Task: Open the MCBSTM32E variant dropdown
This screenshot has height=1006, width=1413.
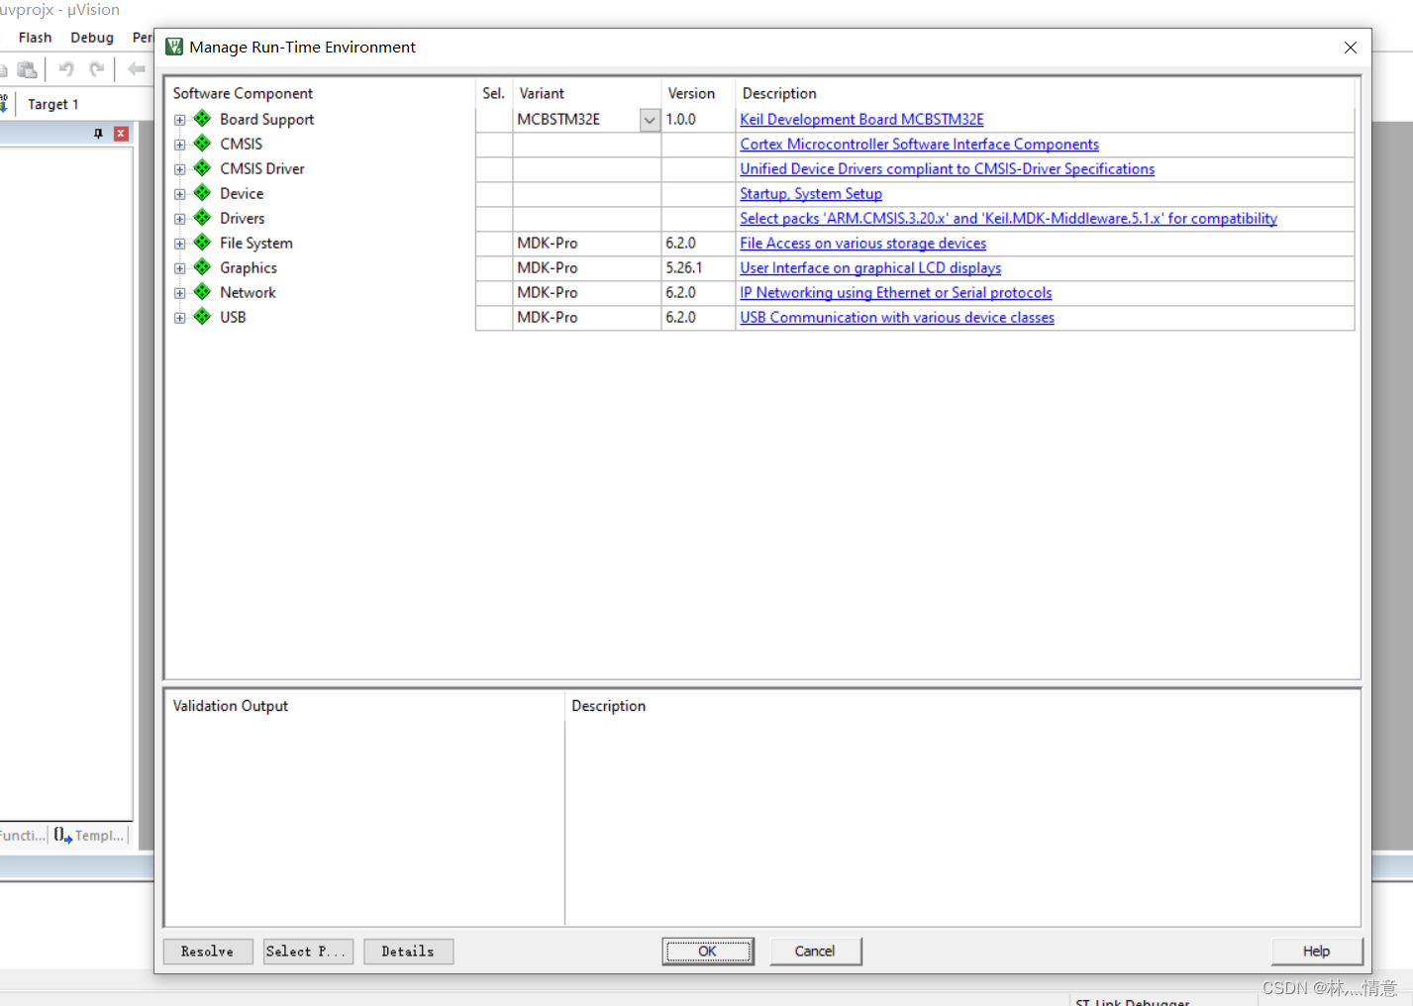Action: 650,120
